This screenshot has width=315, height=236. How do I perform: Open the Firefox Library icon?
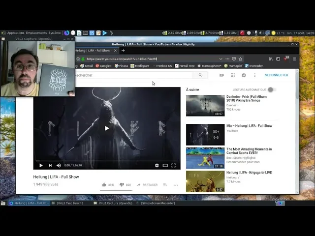(x=271, y=59)
